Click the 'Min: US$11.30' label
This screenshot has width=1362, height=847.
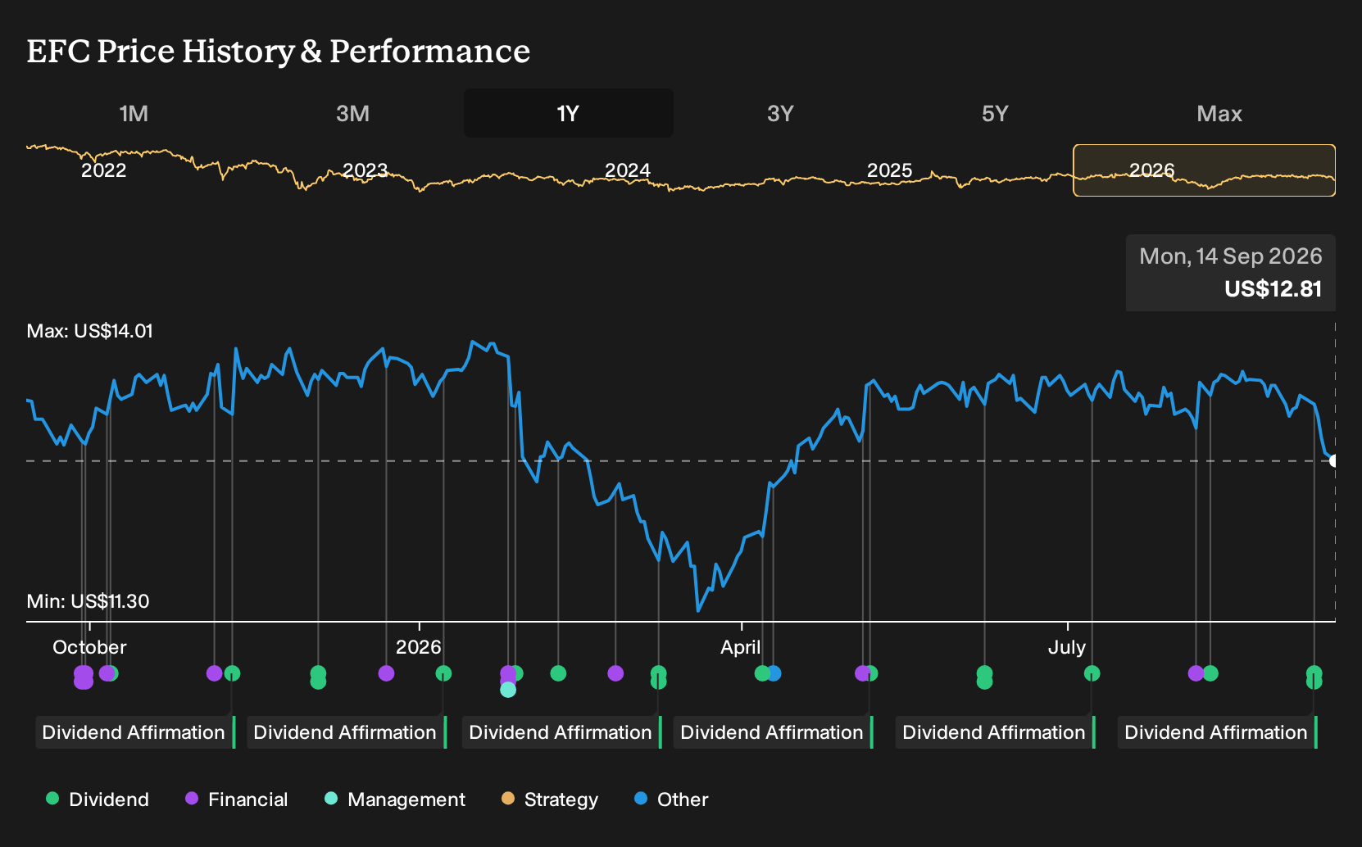[x=89, y=601]
